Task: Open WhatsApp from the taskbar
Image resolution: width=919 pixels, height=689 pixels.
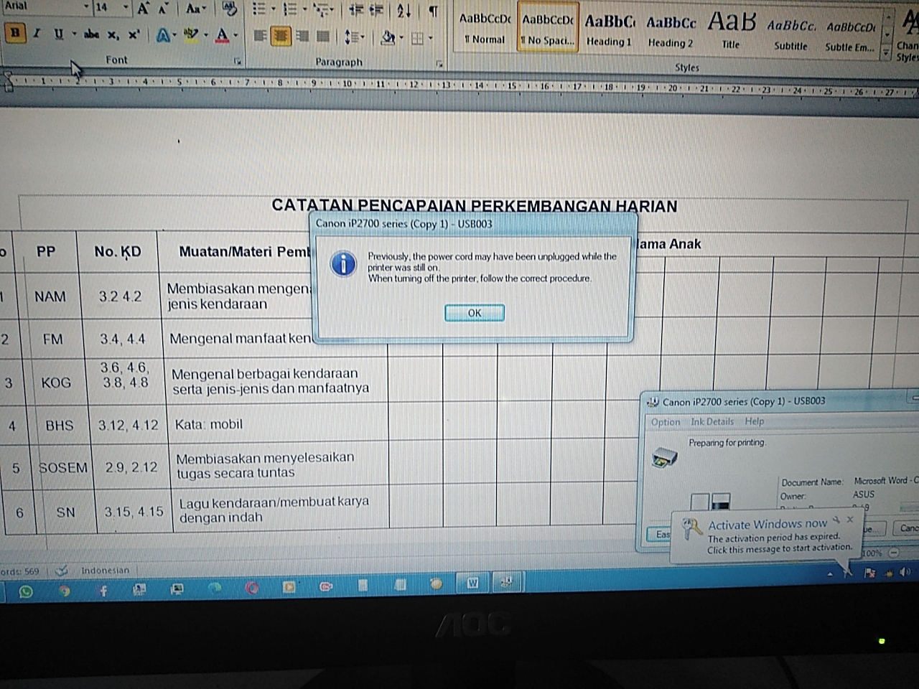Action: point(26,591)
